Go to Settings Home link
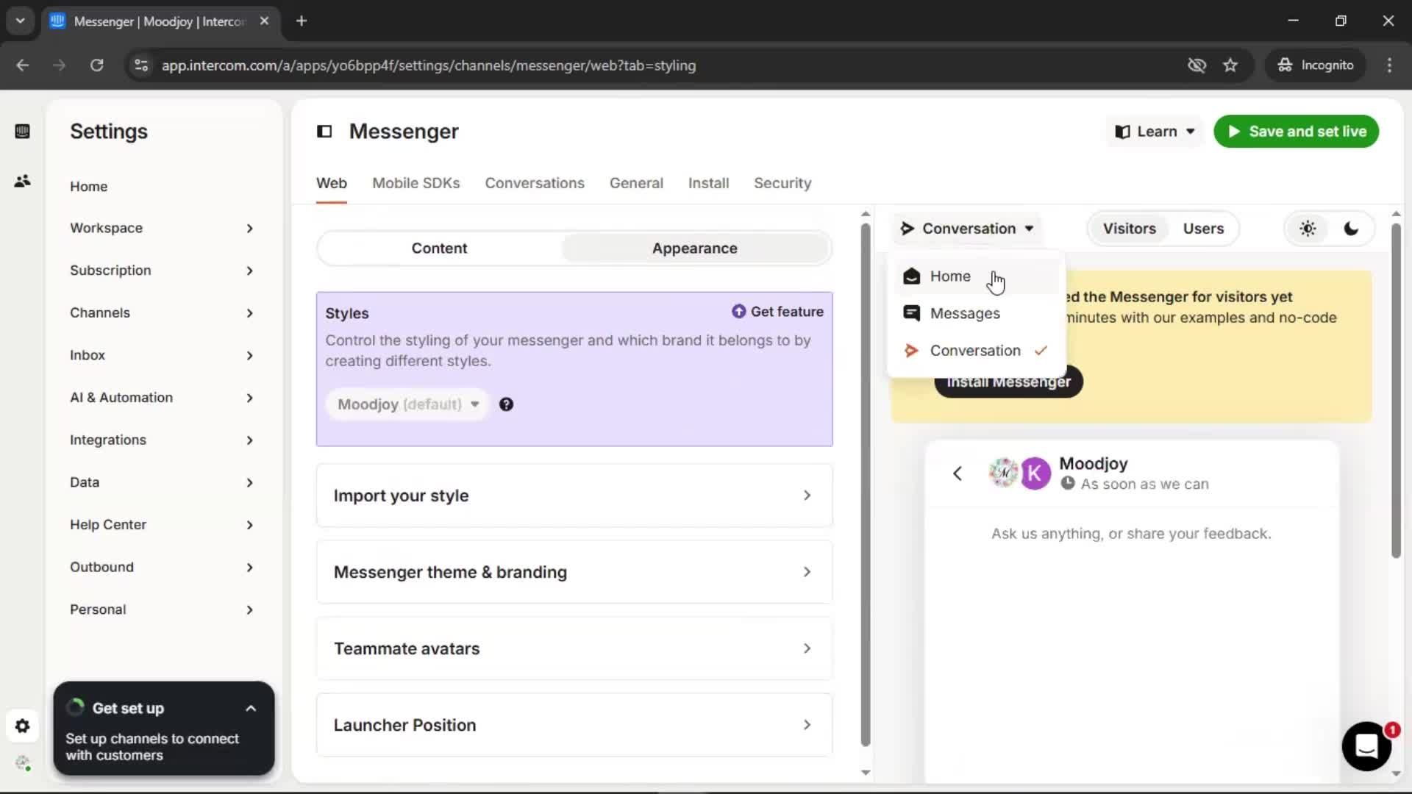1412x794 pixels. (x=89, y=187)
